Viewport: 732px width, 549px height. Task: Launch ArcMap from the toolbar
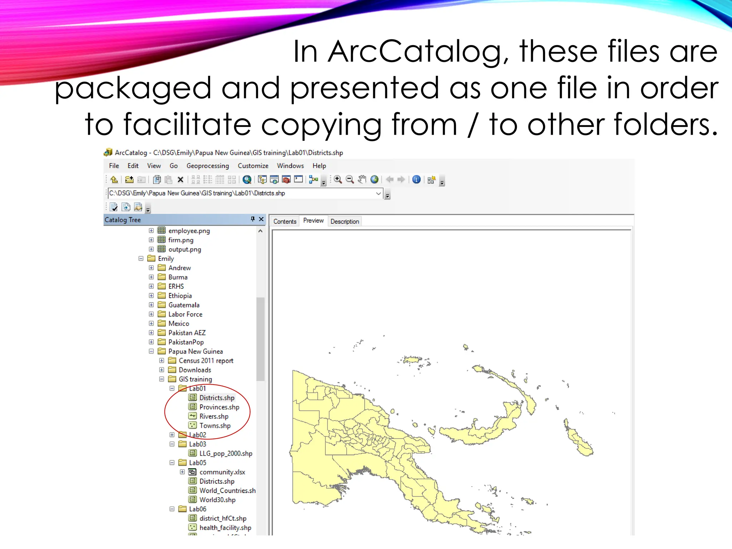point(247,179)
